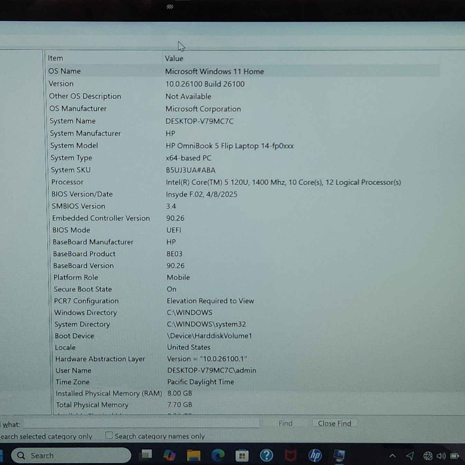The image size is (465, 465).
Task: Enable Search category names only checkbox
Action: pyautogui.click(x=109, y=435)
